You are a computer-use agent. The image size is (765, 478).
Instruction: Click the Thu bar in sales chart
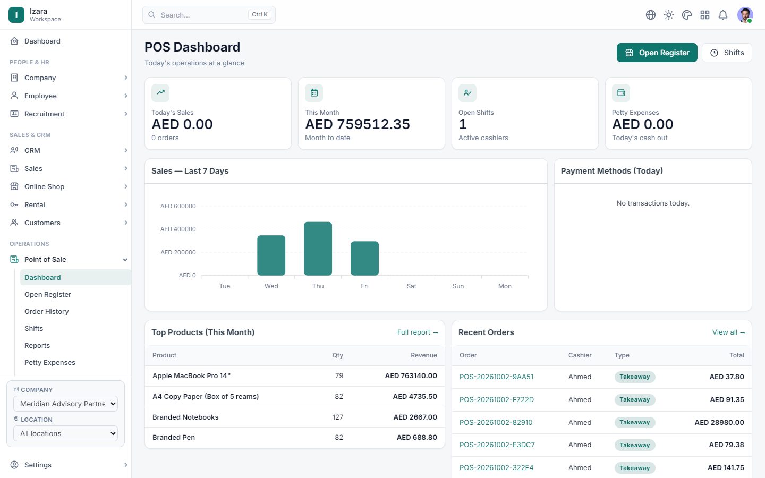318,249
